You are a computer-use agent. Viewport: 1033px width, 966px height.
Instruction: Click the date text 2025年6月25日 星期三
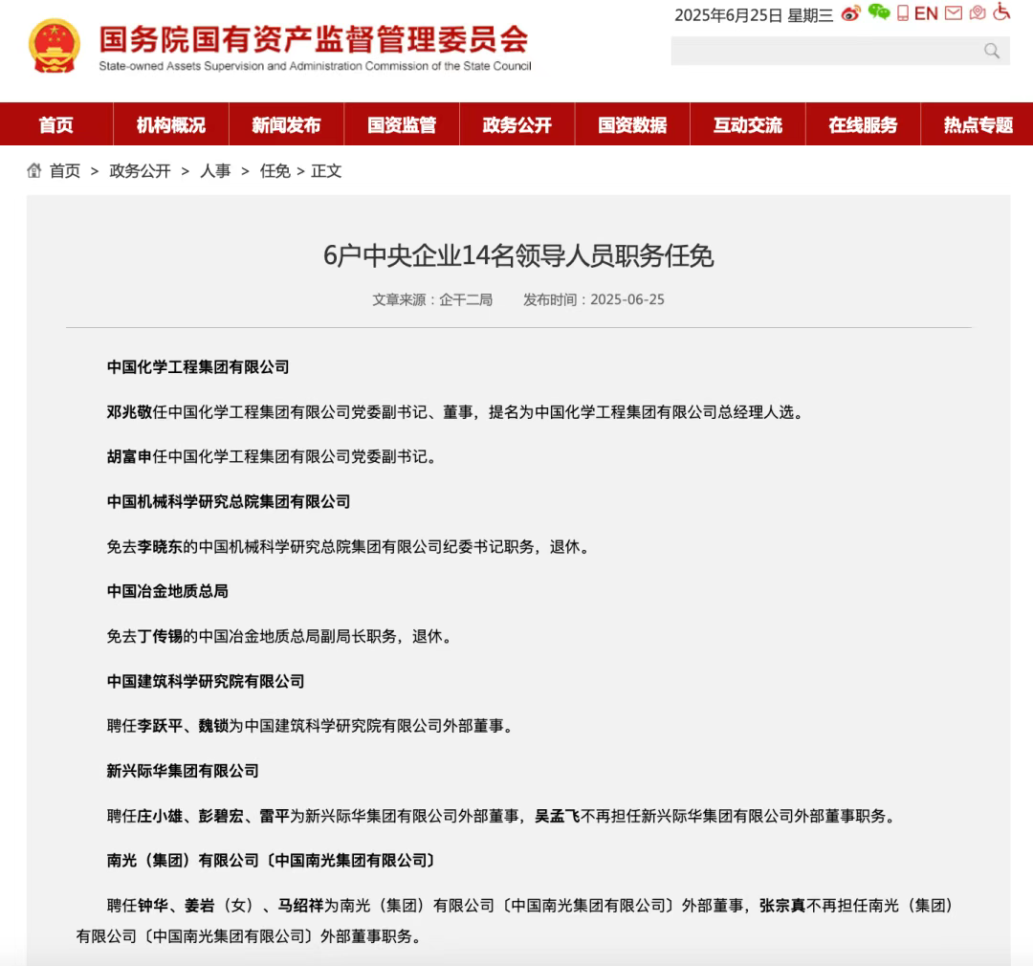(x=754, y=15)
